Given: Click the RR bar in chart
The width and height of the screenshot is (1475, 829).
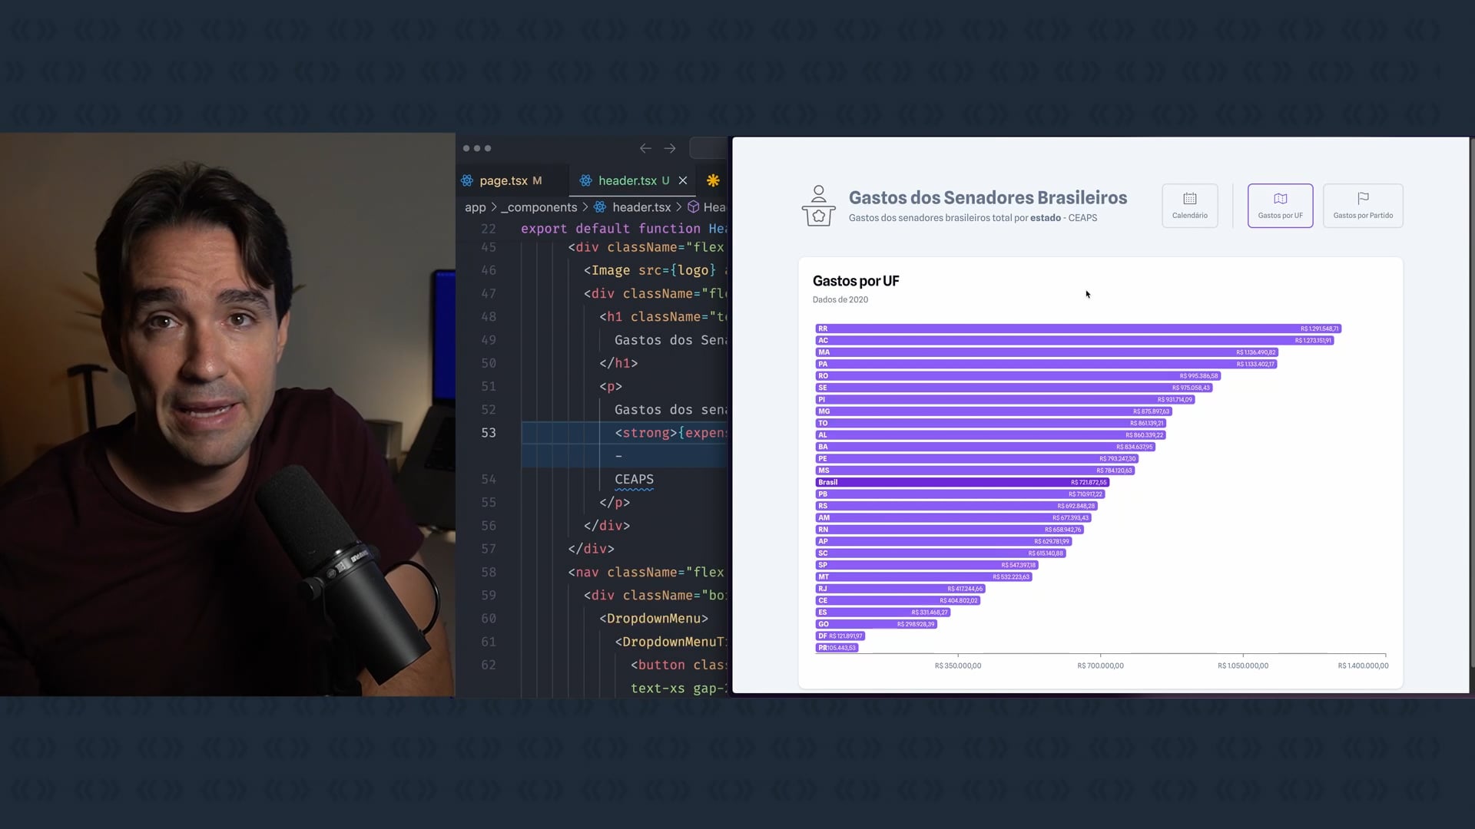Looking at the screenshot, I should click(1076, 329).
